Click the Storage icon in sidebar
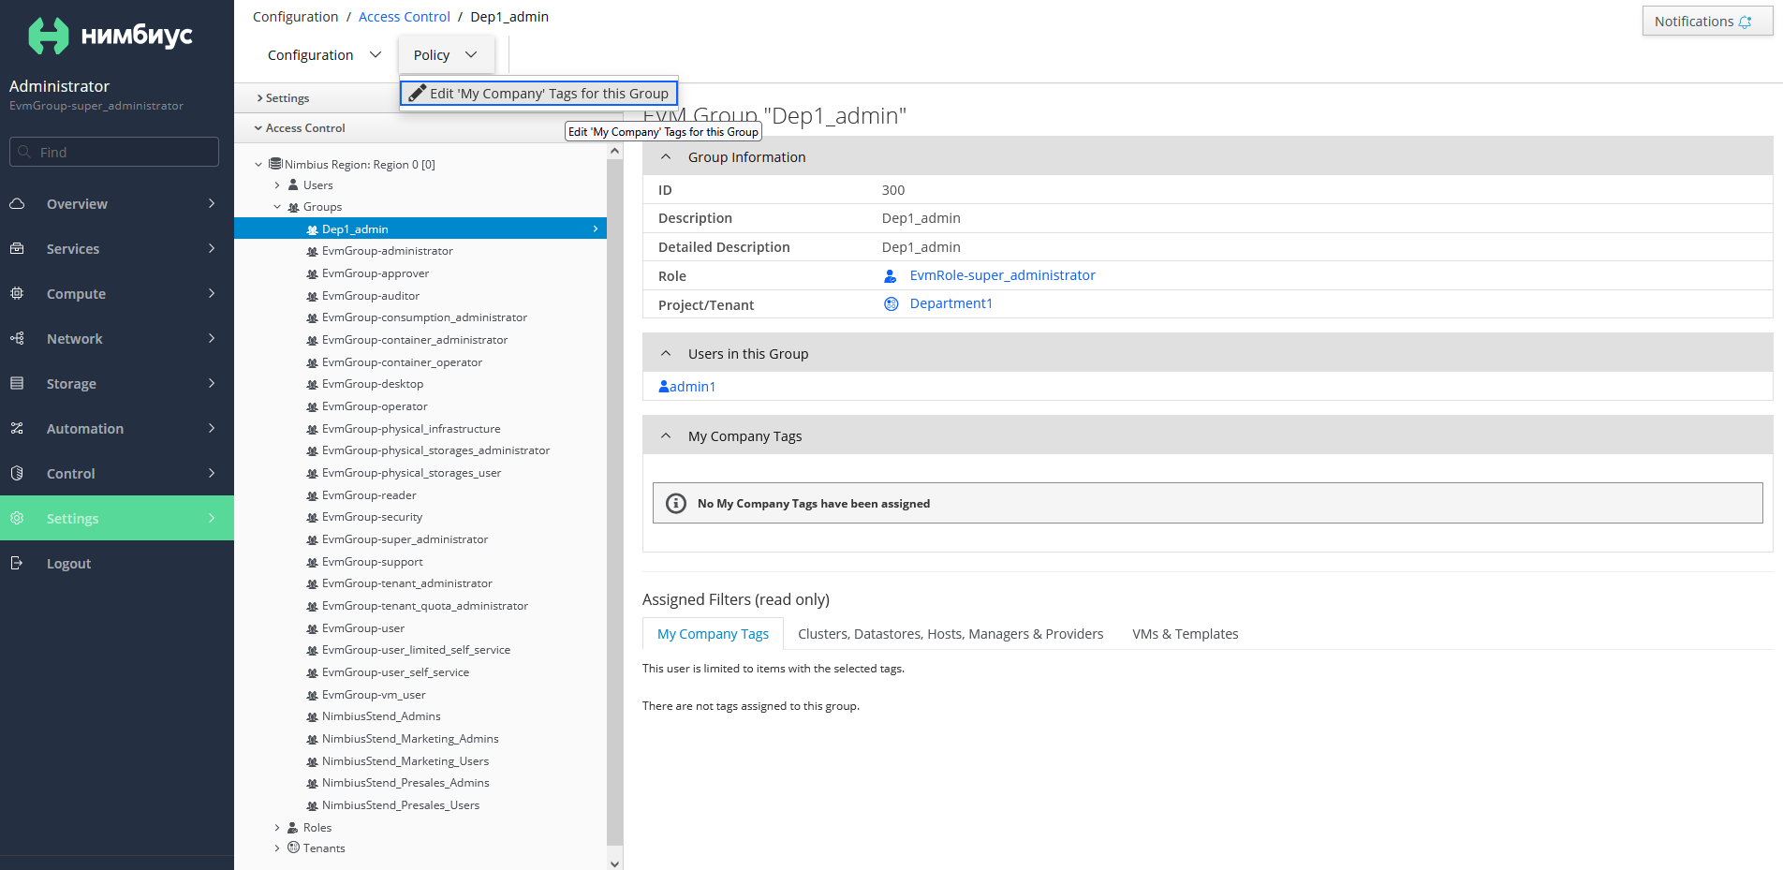Image resolution: width=1783 pixels, height=870 pixels. (17, 383)
